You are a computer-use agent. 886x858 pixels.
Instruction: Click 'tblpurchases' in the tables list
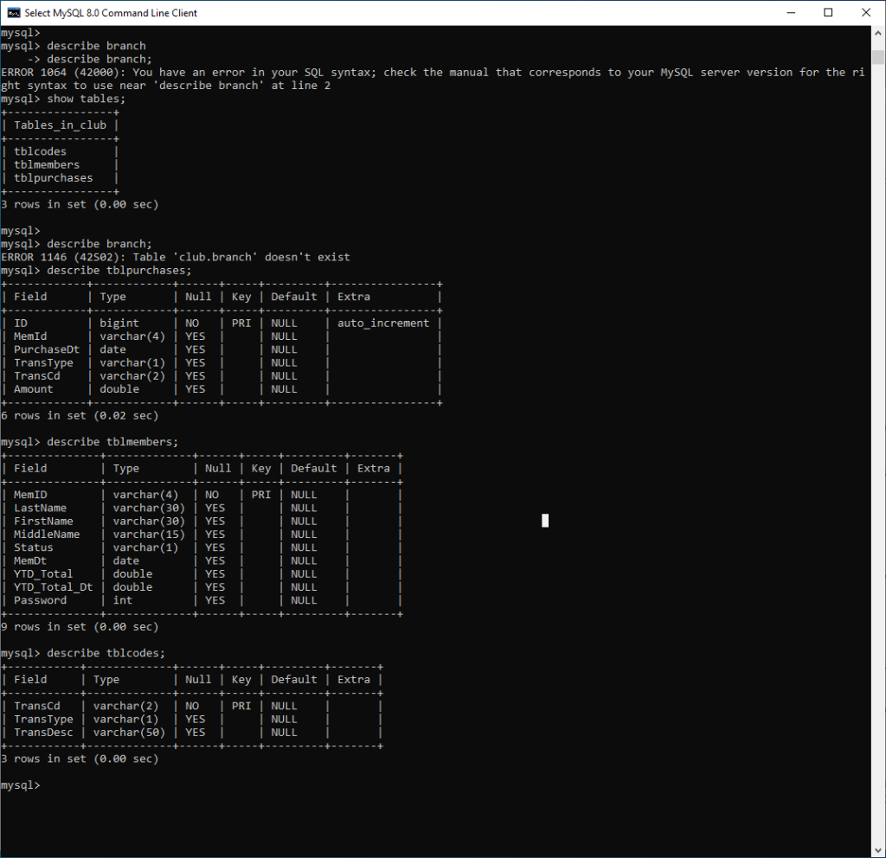(53, 178)
